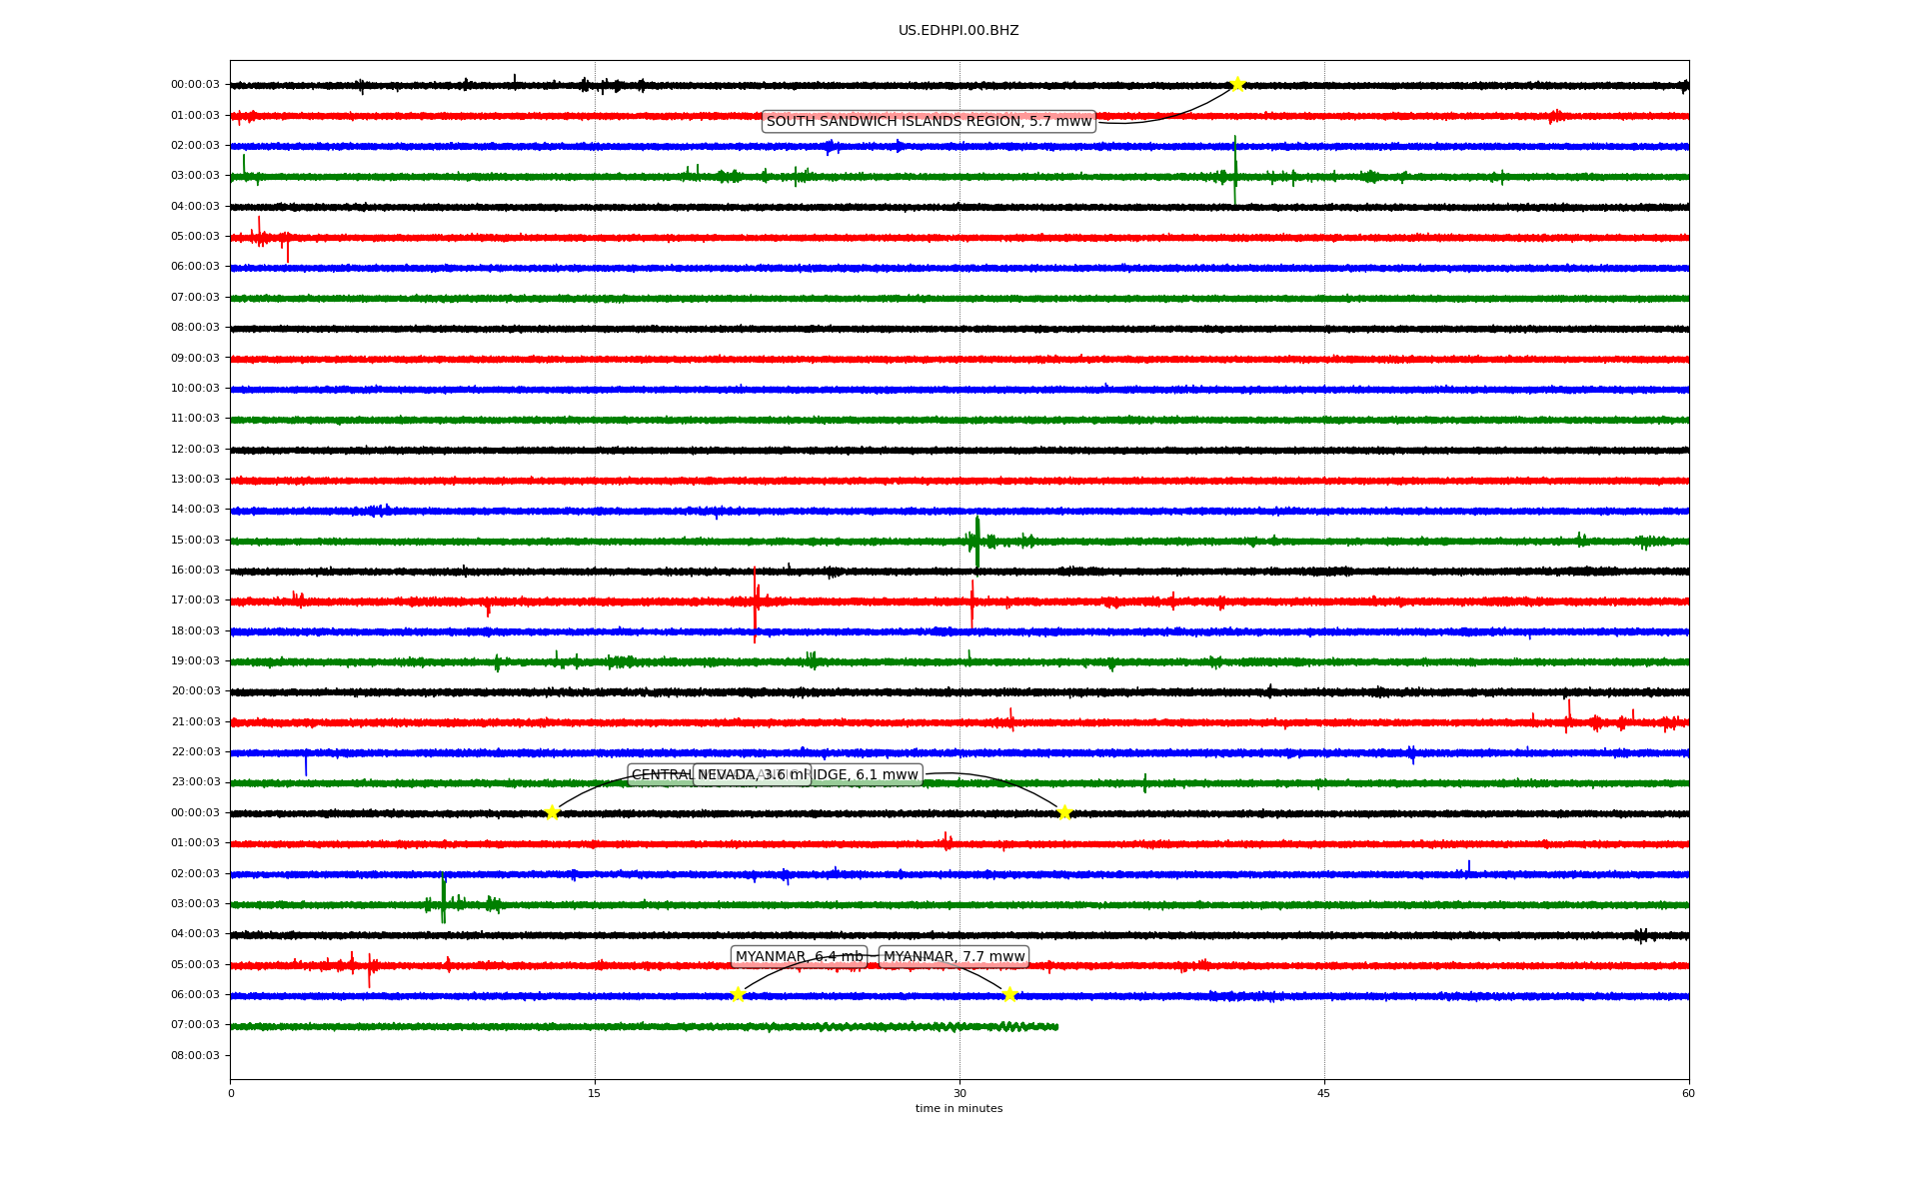Click the Central Nevada event star marker

click(552, 812)
